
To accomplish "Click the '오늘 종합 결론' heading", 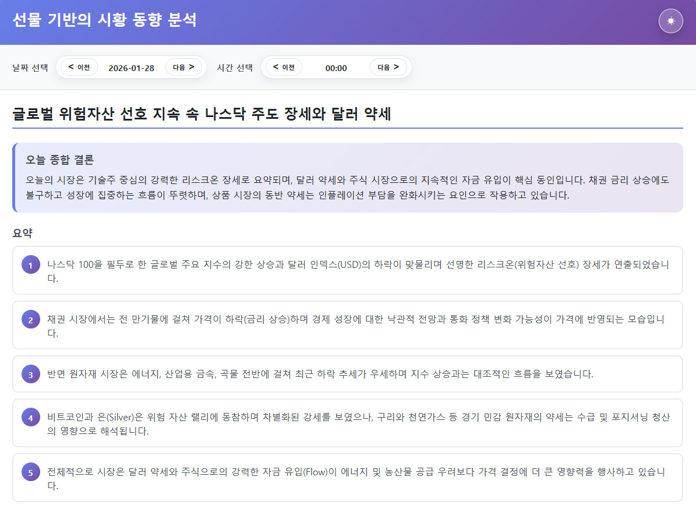I will (x=59, y=160).
